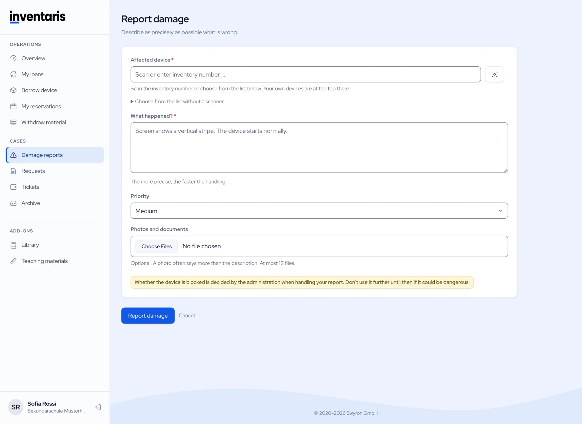Click the Cancel link
Screen dimensions: 582x424
coord(187,316)
